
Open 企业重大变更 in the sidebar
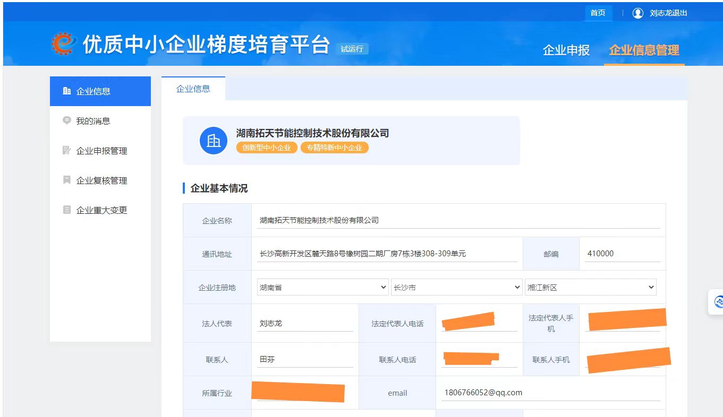coord(100,210)
